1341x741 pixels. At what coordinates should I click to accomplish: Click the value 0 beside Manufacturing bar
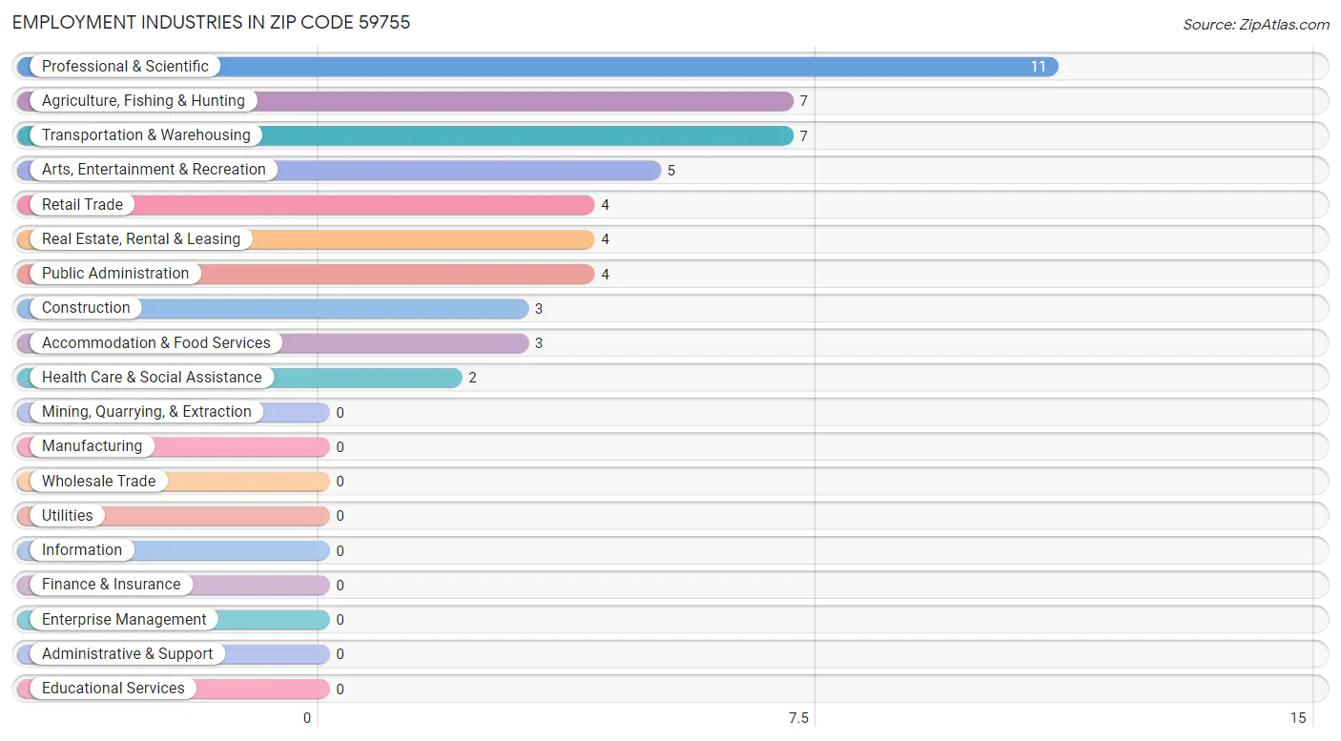pyautogui.click(x=340, y=447)
